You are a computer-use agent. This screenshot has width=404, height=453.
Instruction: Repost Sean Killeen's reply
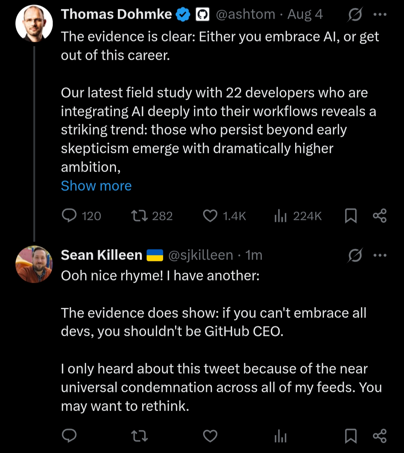tap(140, 436)
